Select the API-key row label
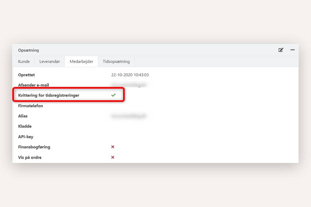This screenshot has height=207, width=311. (x=26, y=136)
